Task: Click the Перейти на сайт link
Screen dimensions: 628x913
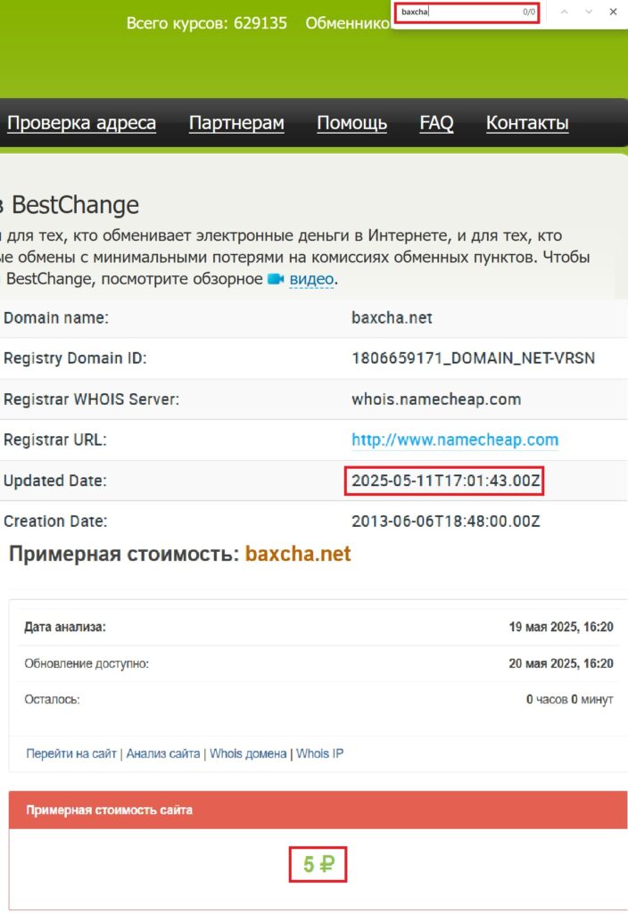Action: coord(71,753)
